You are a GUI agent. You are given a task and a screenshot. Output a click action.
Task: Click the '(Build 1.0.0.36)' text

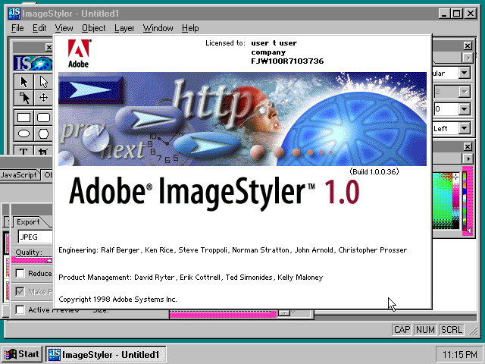374,171
